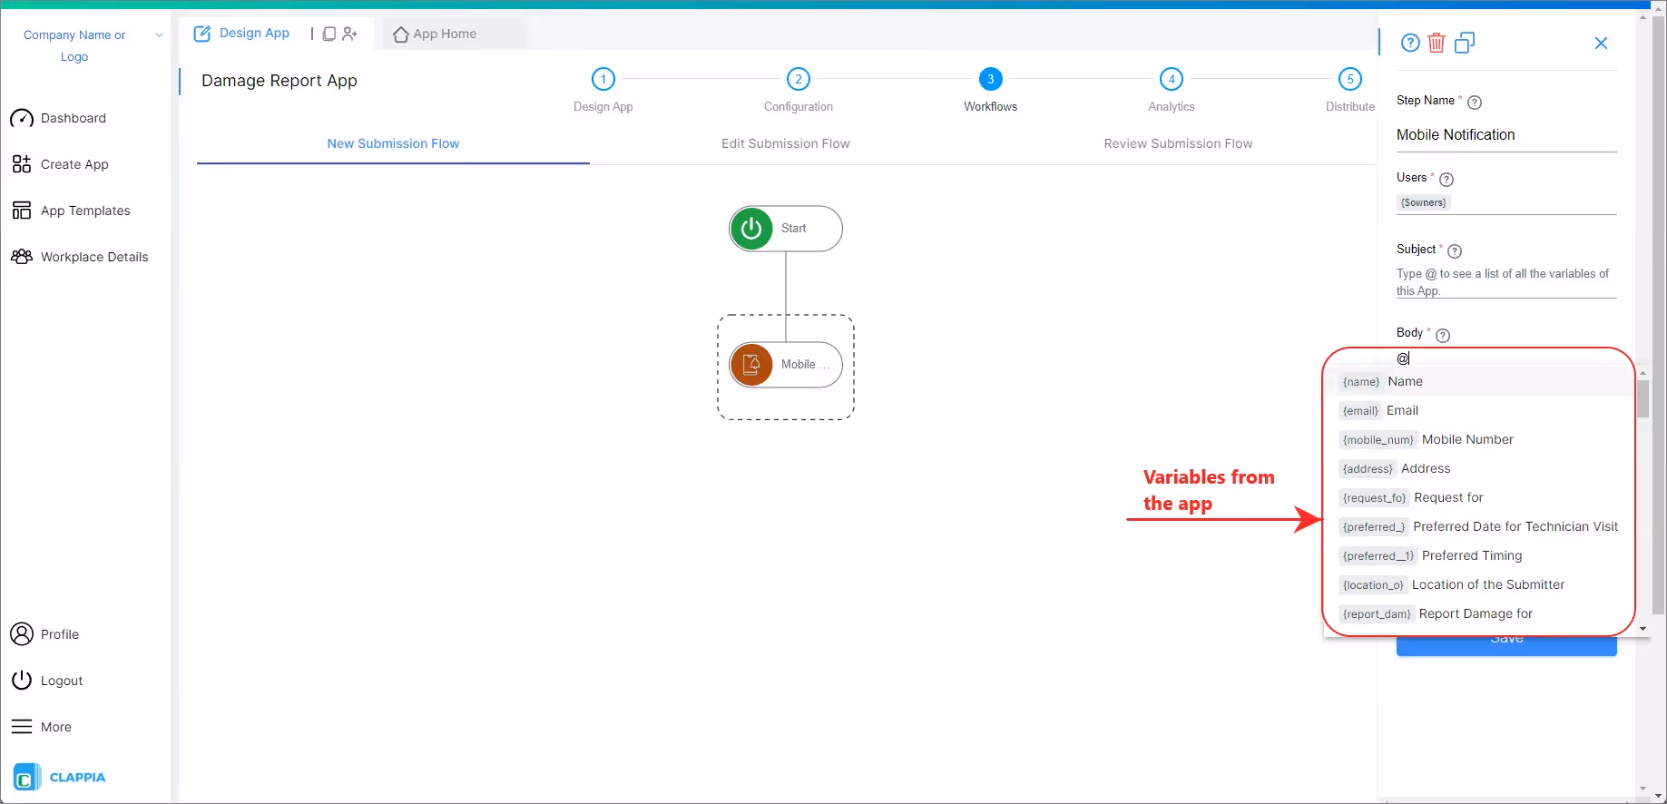Click the variable list scrollbar thumb

[1642, 399]
